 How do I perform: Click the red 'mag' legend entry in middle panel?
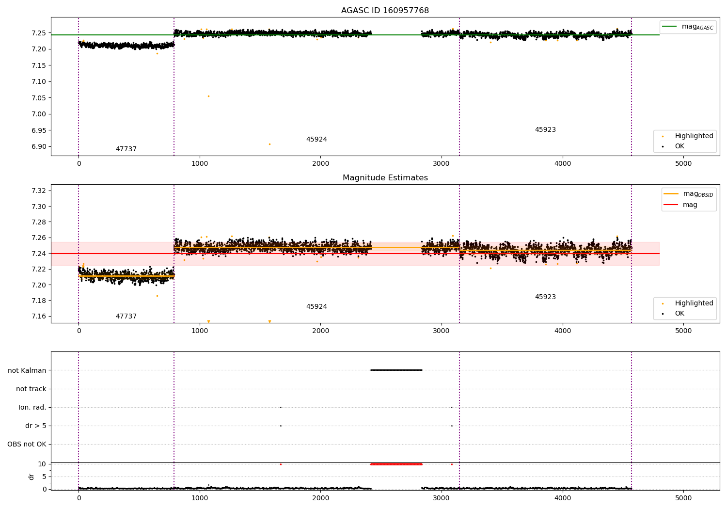(680, 205)
